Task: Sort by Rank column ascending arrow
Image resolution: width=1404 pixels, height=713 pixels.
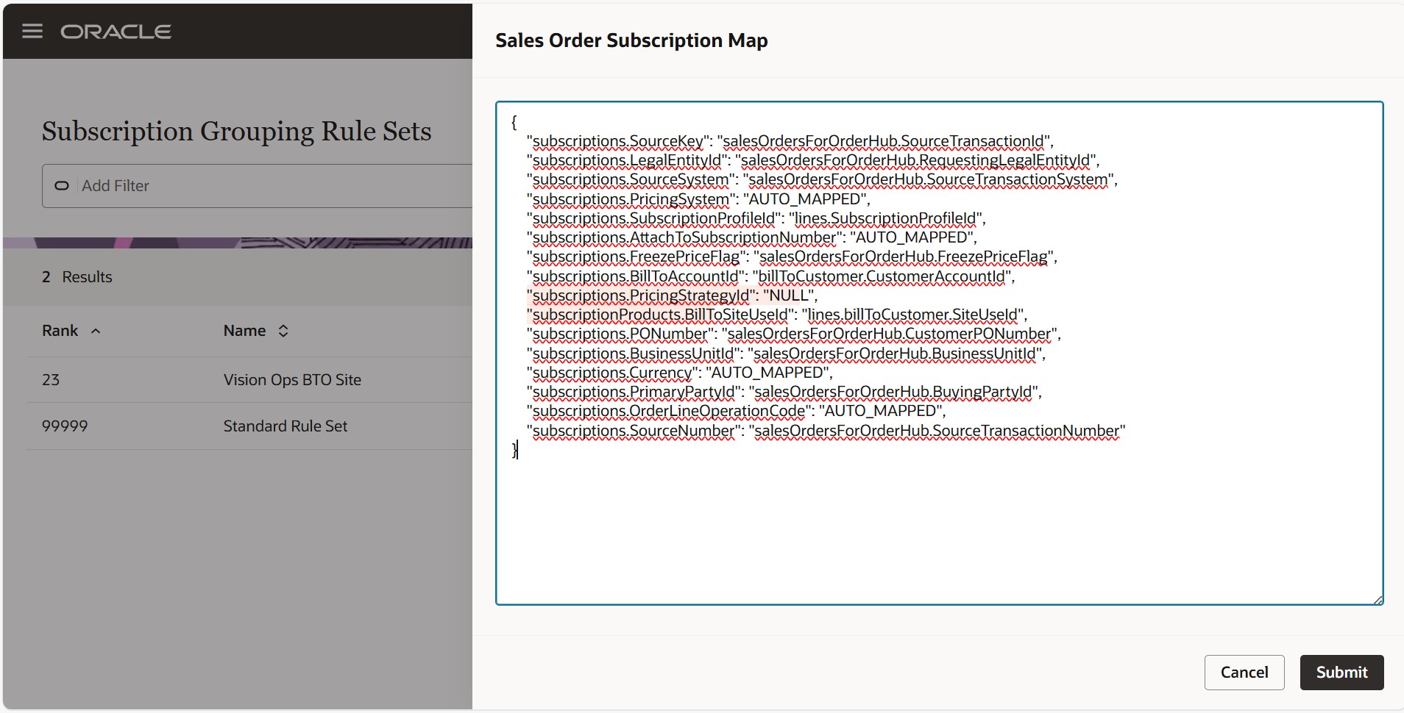Action: [x=96, y=332]
